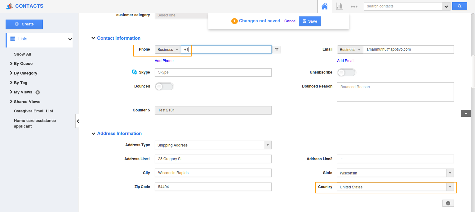Click the blue search magnifier button

459,6
